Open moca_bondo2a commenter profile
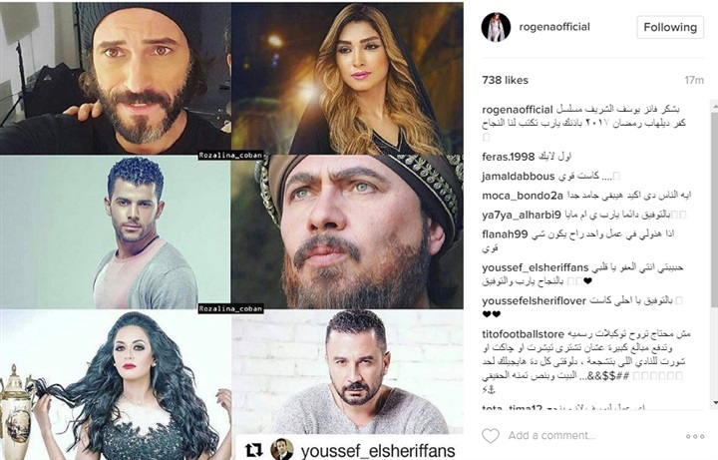The width and height of the screenshot is (718, 460). pyautogui.click(x=523, y=196)
